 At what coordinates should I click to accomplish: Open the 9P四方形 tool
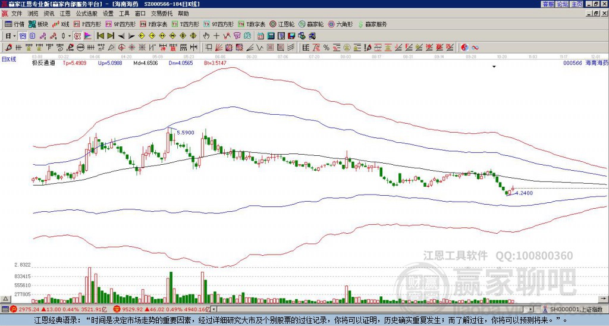click(x=121, y=24)
